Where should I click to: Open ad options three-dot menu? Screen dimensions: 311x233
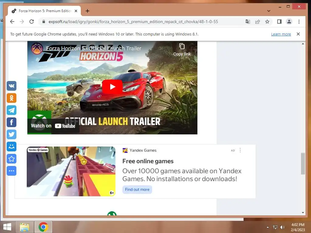[240, 150]
